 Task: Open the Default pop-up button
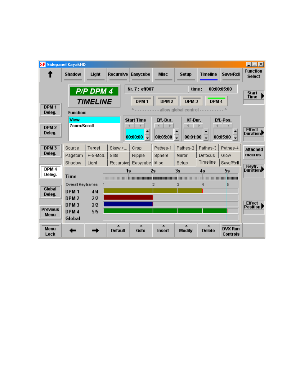(118, 230)
